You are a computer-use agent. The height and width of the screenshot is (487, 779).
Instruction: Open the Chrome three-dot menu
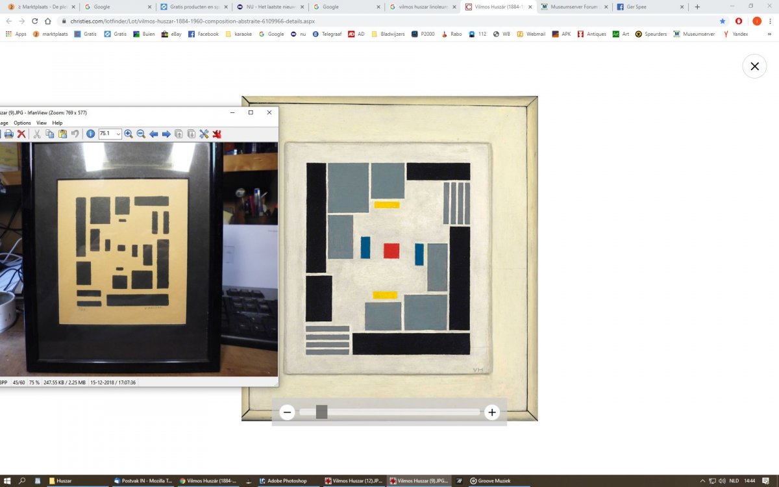(770, 21)
